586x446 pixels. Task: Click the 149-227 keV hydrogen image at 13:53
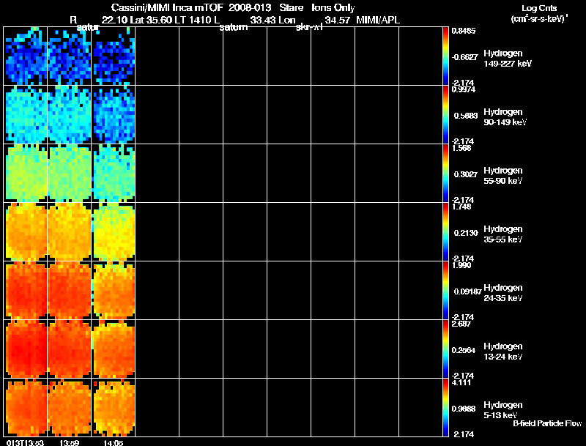coord(26,56)
